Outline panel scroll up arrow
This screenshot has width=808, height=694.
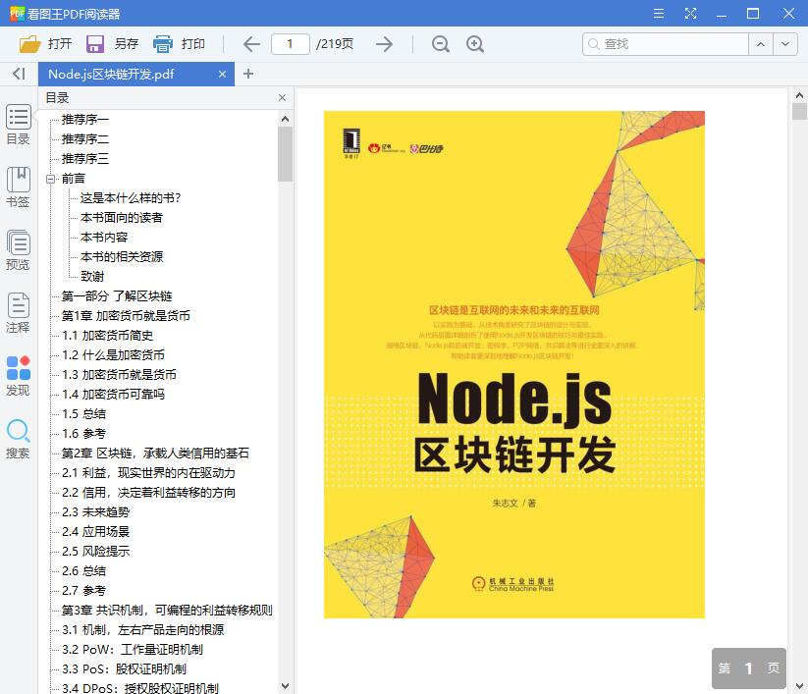coord(285,119)
